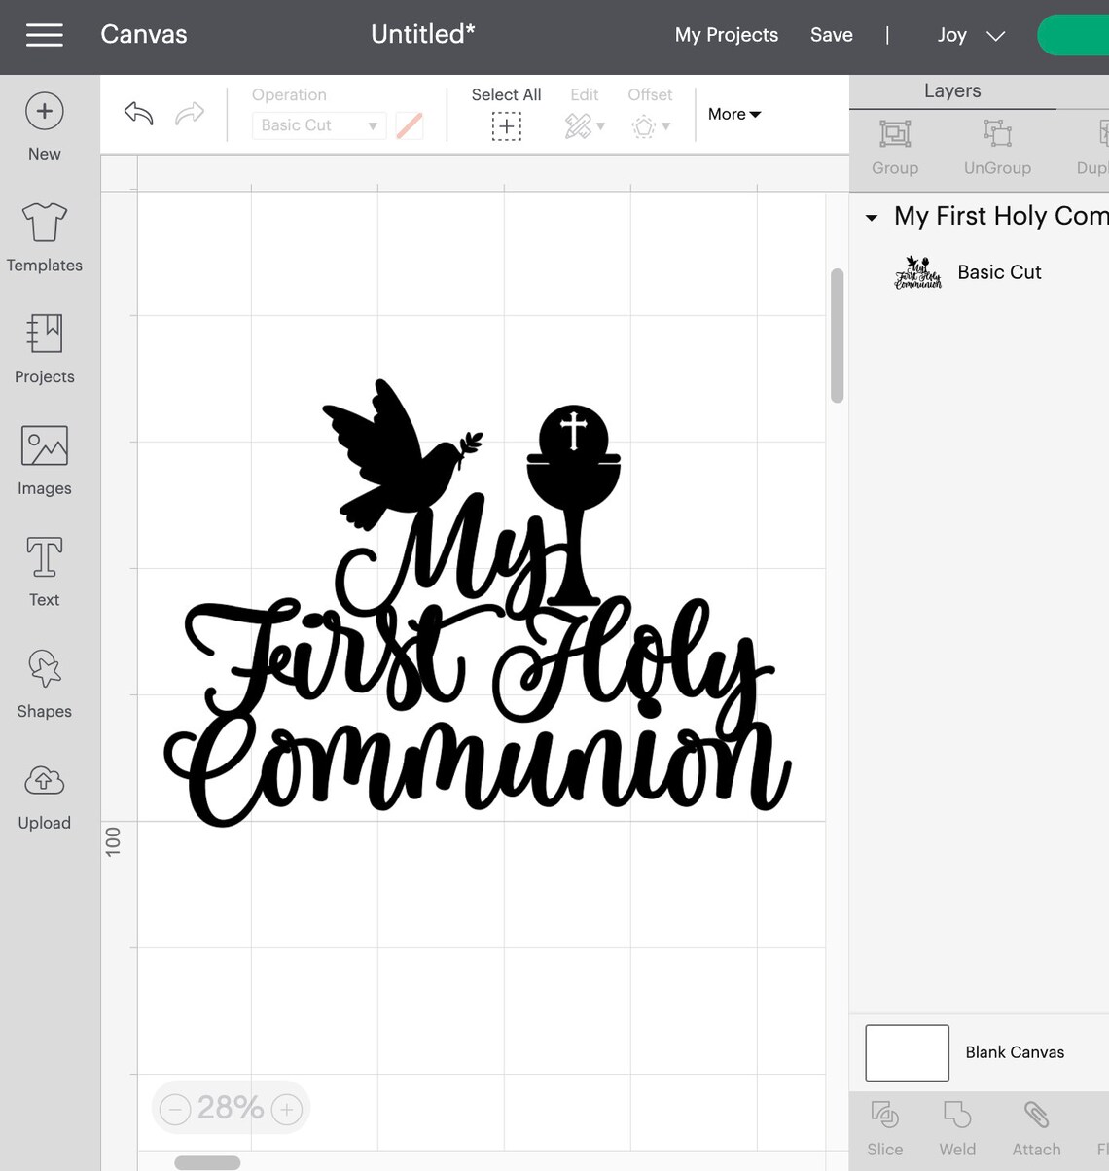Switch to the Layers tab

[951, 90]
